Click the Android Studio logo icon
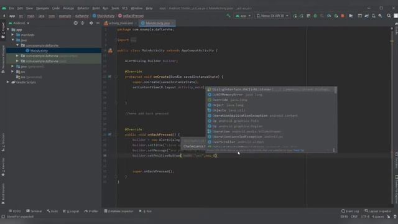Viewport: 398px width, 224px height. (4, 8)
